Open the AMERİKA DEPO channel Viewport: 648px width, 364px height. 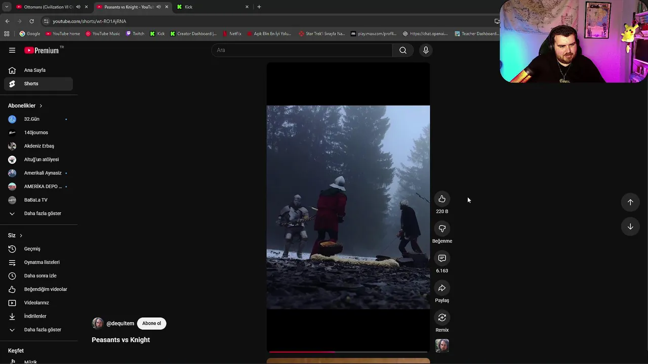coord(38,187)
